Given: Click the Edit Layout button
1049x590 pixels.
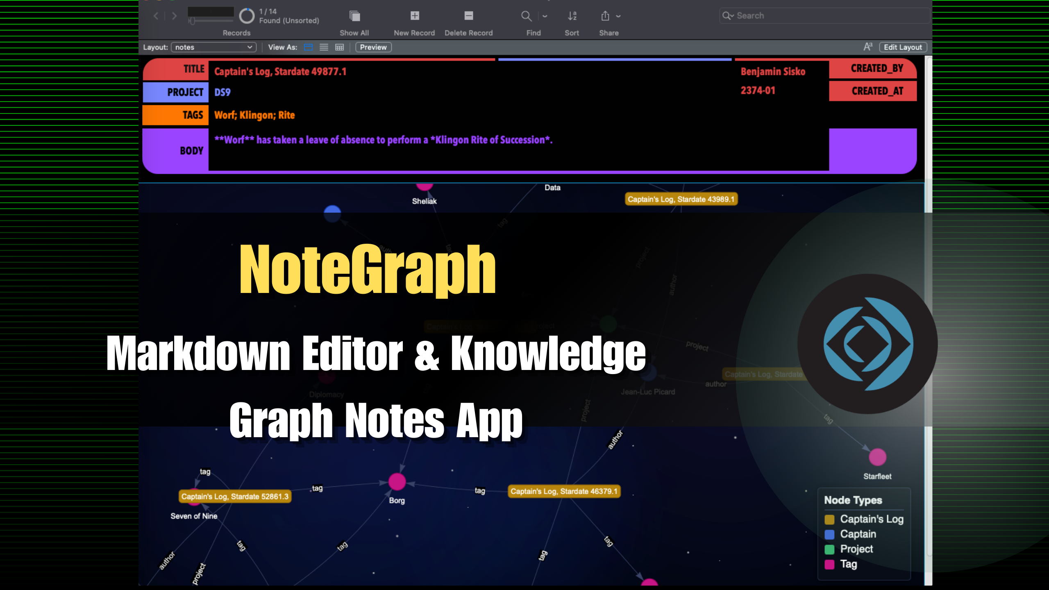Looking at the screenshot, I should (x=902, y=47).
